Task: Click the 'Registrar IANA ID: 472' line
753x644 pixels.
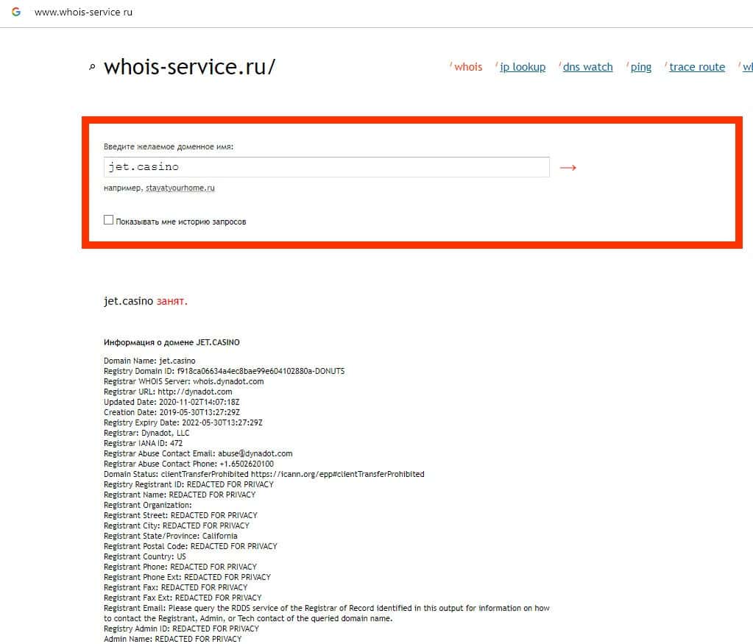Action: pos(143,443)
